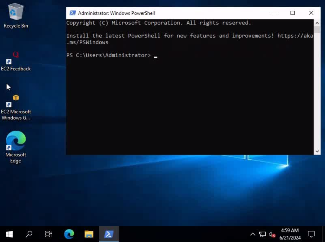The image size is (325, 242).
Task: Click the PowerShell title bar icon
Action: [73, 13]
